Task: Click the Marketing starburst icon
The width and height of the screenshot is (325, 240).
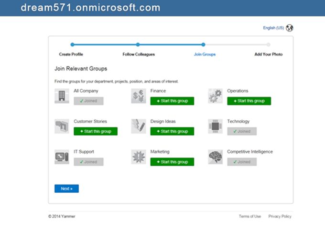Action: point(139,157)
